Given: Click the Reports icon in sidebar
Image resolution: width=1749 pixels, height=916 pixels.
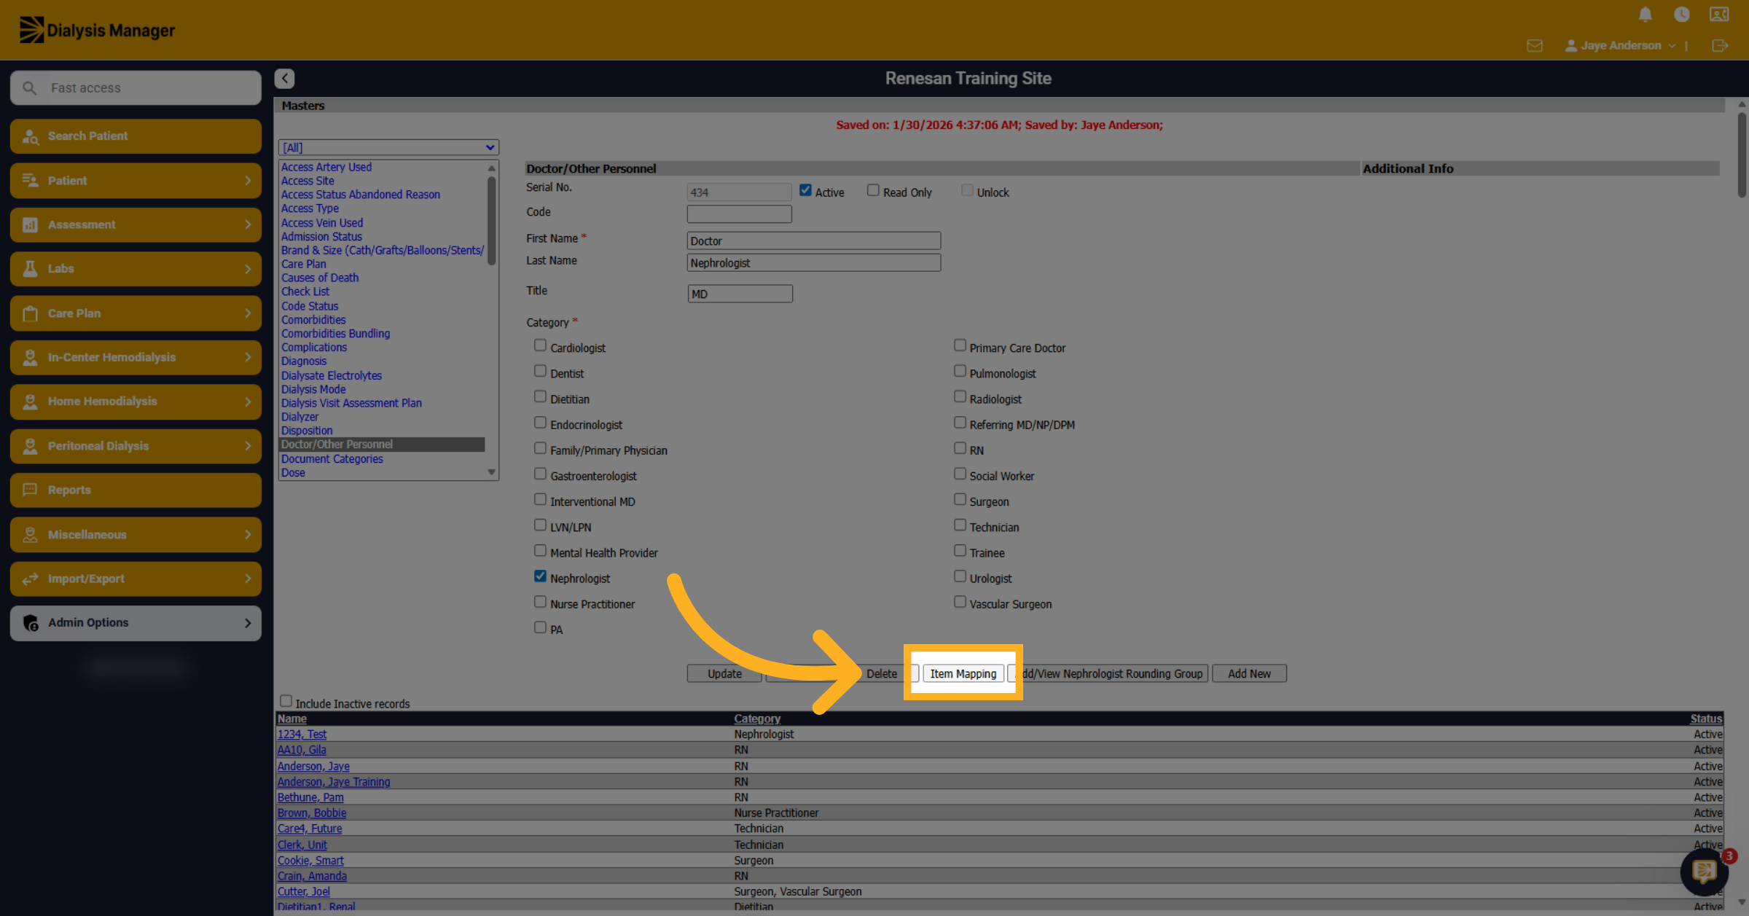Looking at the screenshot, I should click(30, 490).
